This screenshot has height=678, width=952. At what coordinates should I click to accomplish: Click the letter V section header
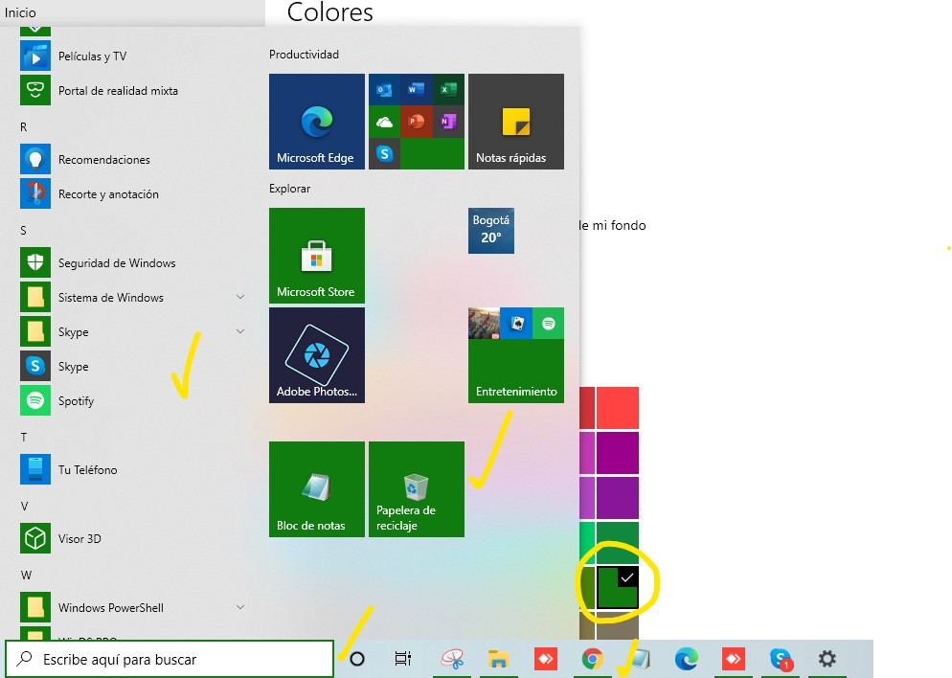click(x=24, y=507)
